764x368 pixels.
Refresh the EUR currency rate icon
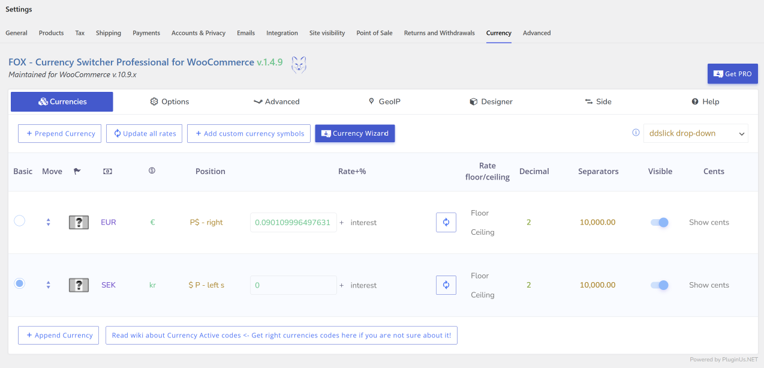446,222
